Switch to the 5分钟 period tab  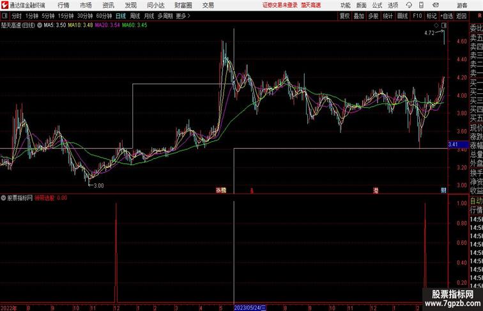click(x=48, y=16)
